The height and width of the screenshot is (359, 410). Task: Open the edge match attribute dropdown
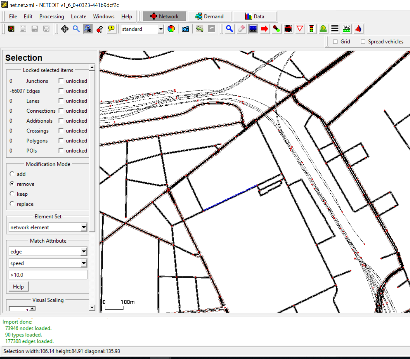84,252
